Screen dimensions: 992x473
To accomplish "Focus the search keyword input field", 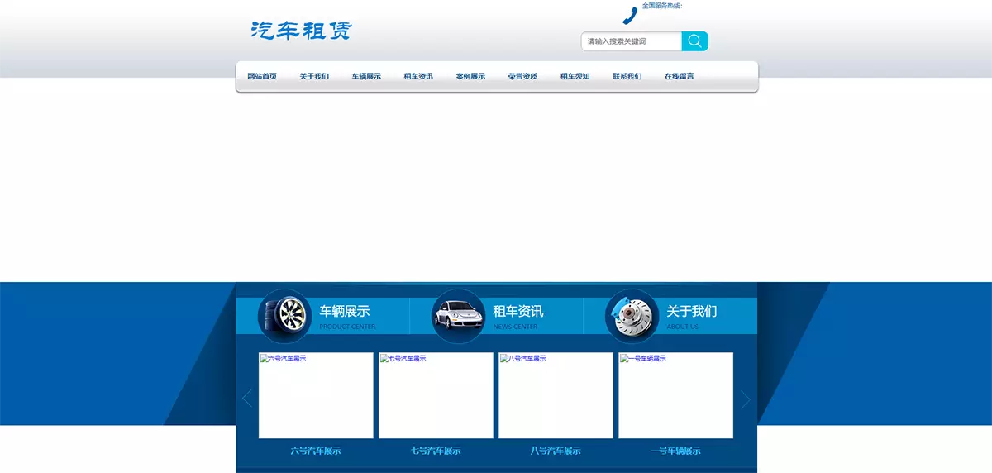I will click(x=632, y=41).
